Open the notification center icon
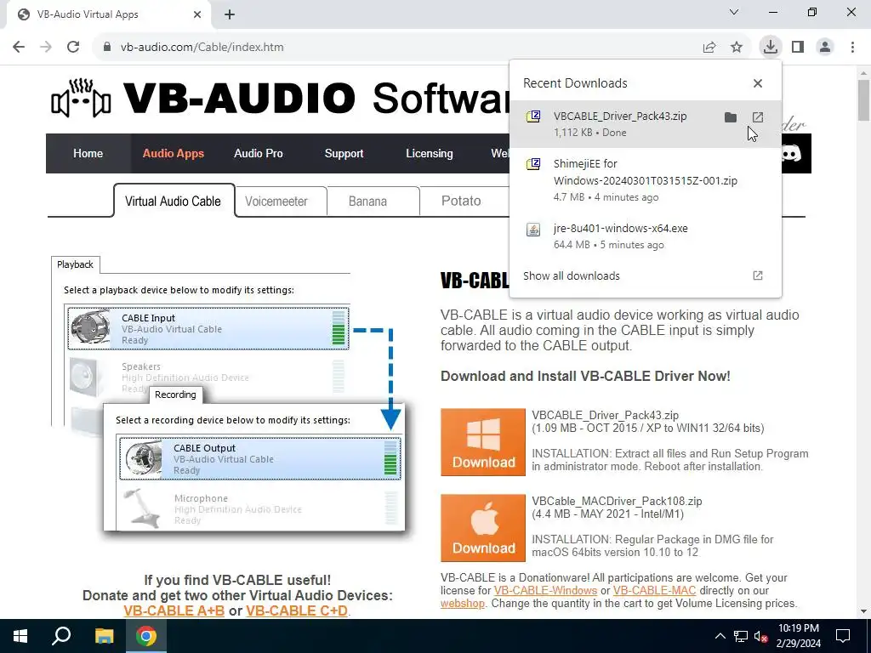 click(x=843, y=636)
